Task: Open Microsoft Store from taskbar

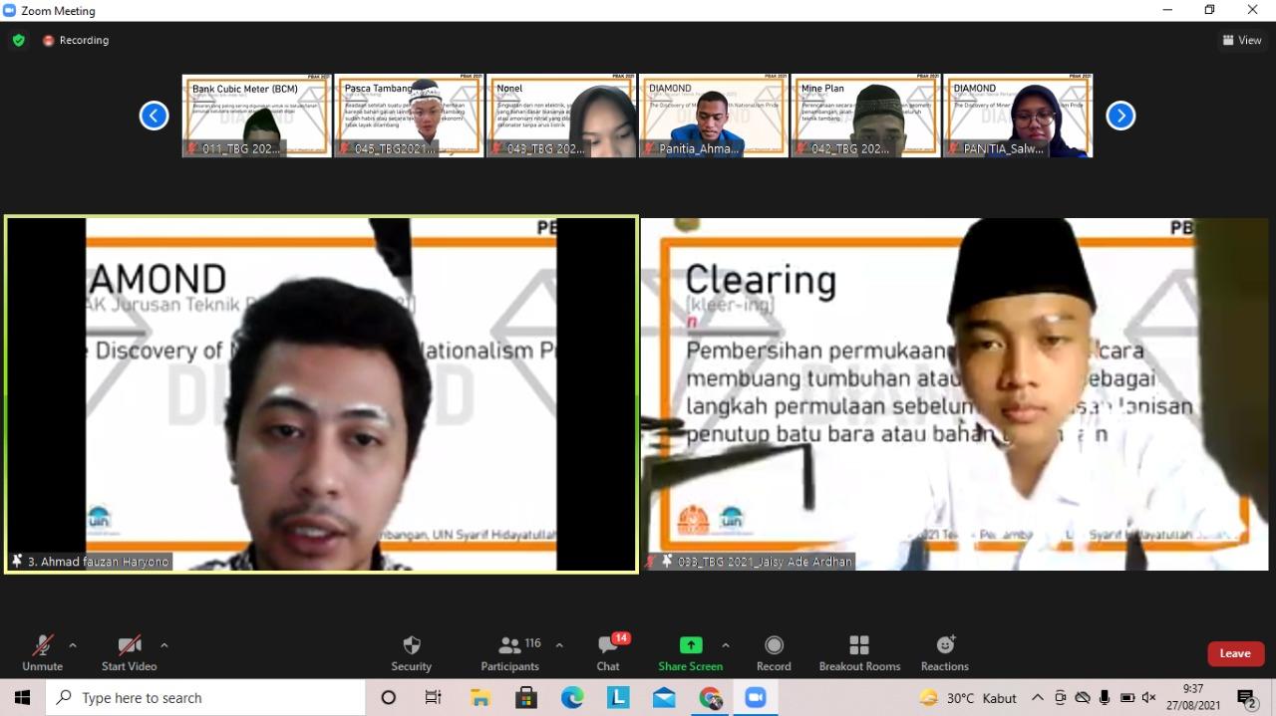Action: pyautogui.click(x=526, y=698)
